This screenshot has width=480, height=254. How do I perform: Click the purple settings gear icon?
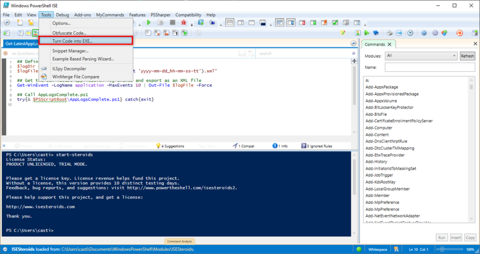(x=435, y=33)
